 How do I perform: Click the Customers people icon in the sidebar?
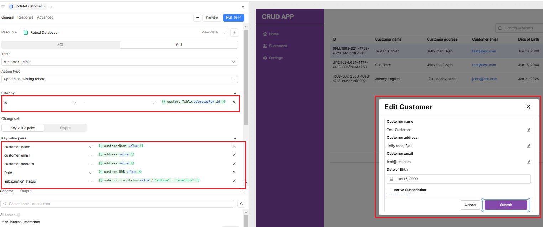point(265,46)
